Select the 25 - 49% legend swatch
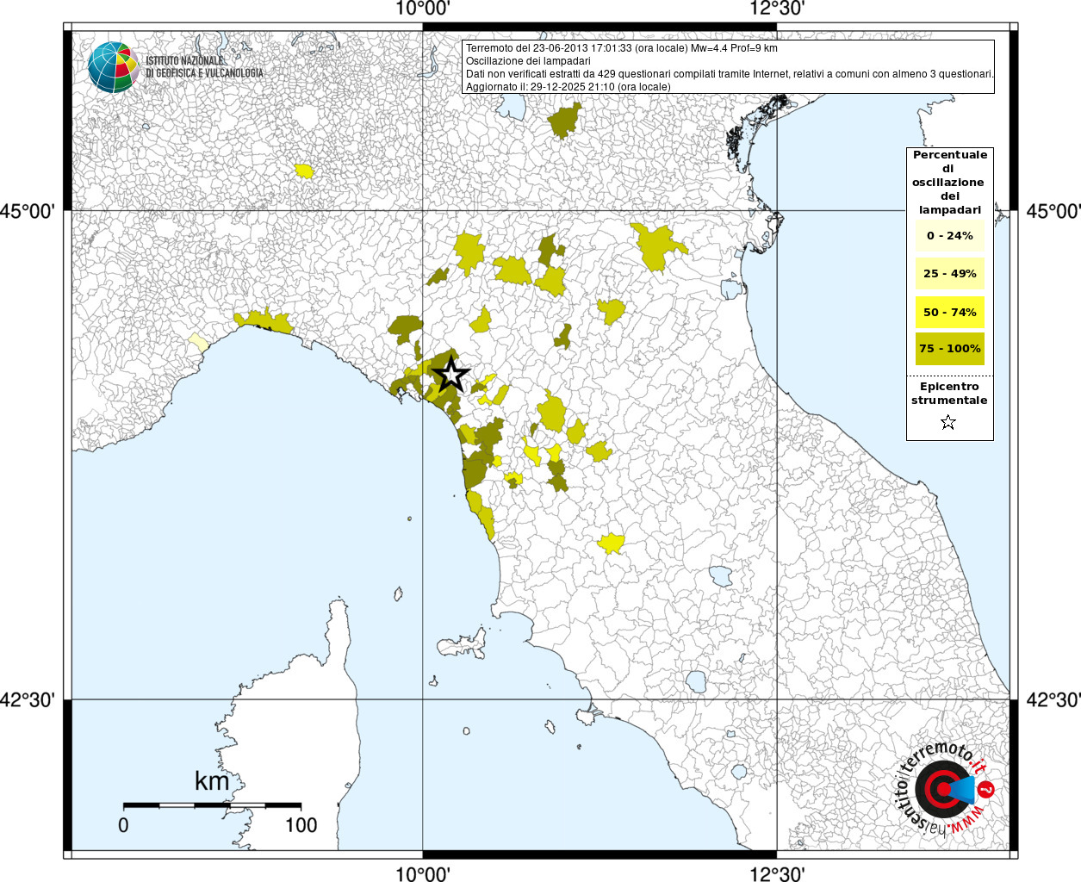 tap(949, 274)
